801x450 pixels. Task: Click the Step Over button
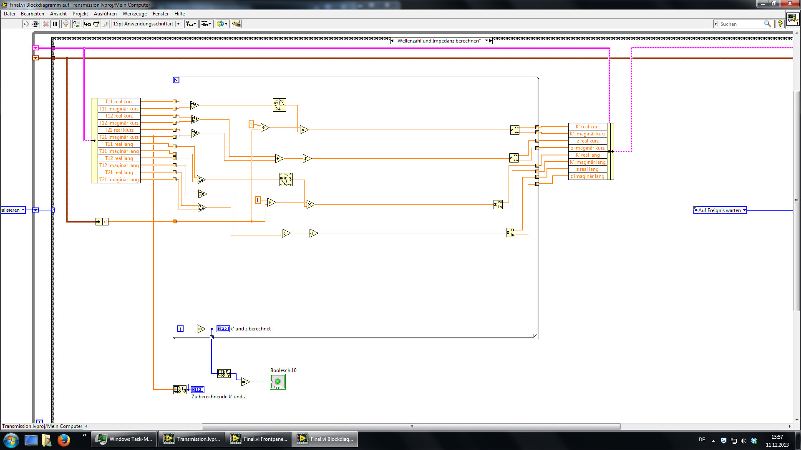pos(96,24)
